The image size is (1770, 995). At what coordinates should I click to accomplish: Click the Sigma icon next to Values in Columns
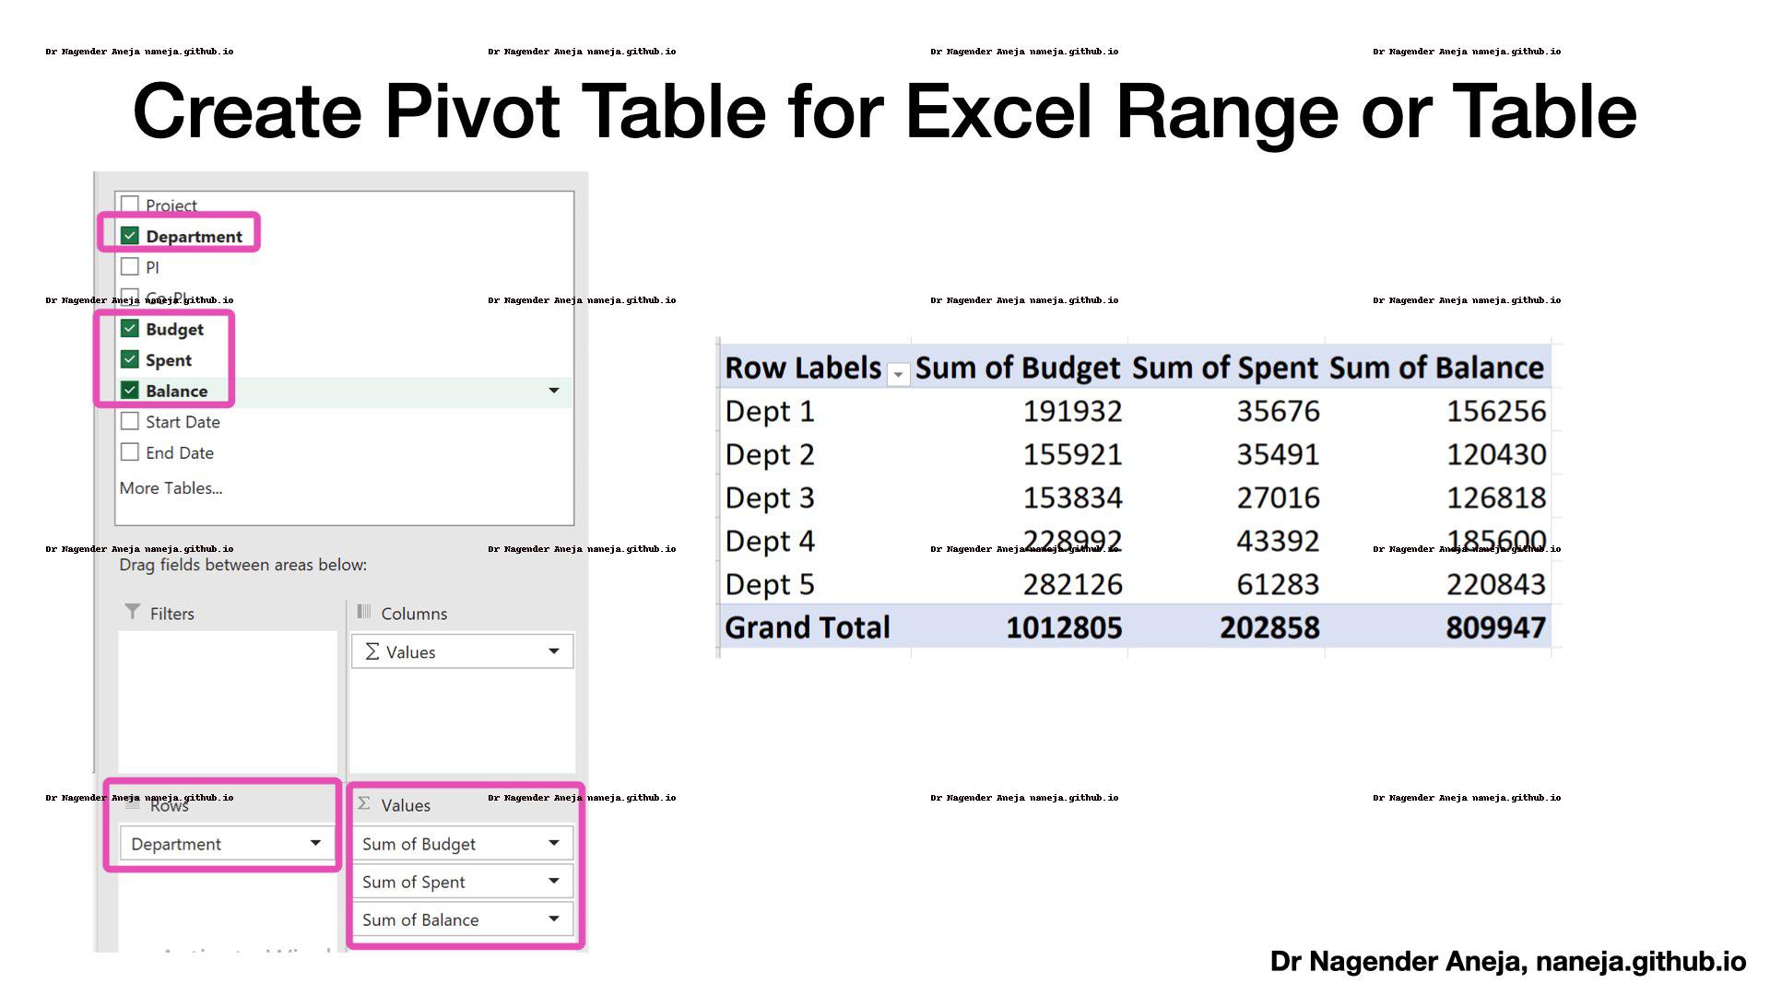click(372, 651)
